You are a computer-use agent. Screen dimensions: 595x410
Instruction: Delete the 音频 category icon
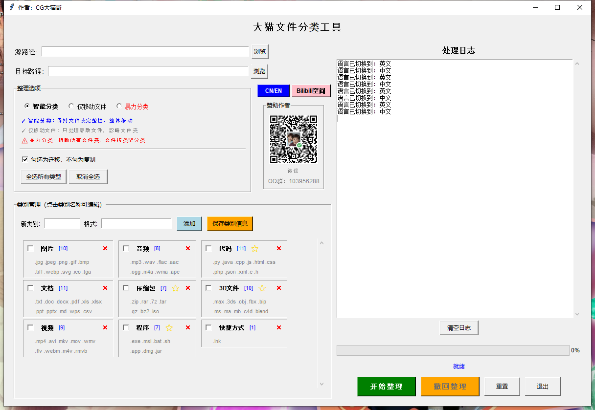click(x=187, y=248)
